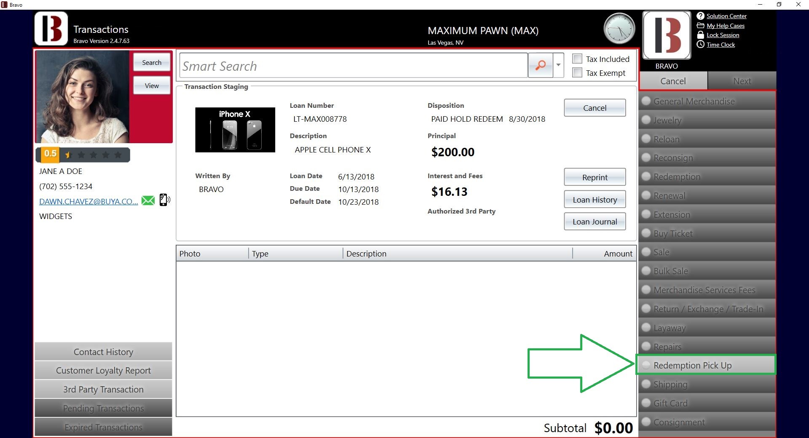The width and height of the screenshot is (809, 438).
Task: Select the Buy Ticket transaction type
Action: click(x=707, y=234)
